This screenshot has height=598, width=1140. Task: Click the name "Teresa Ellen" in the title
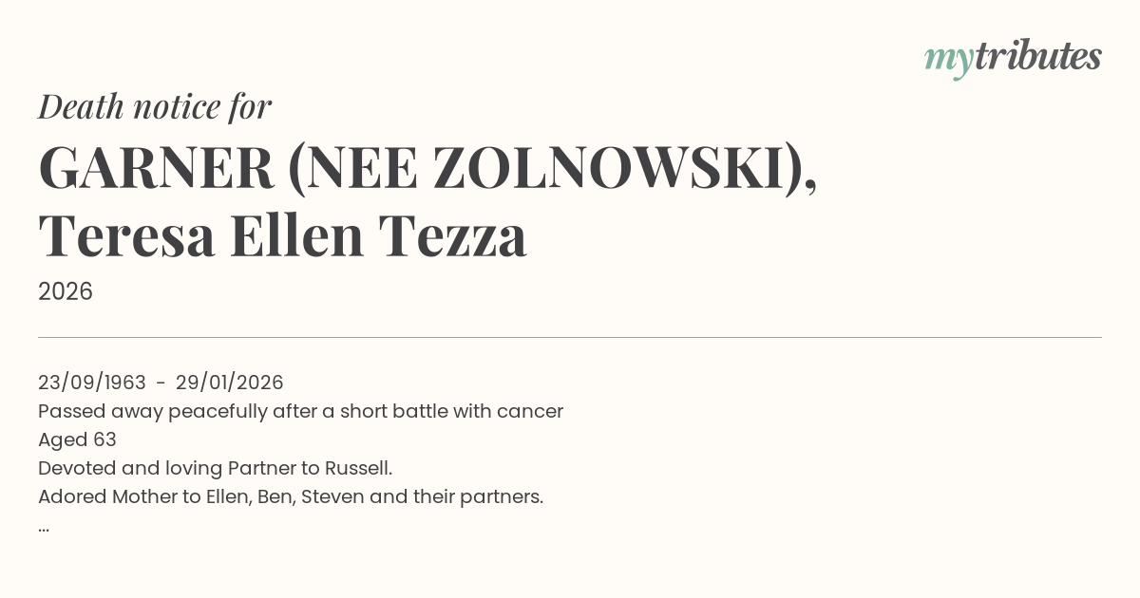(x=201, y=235)
